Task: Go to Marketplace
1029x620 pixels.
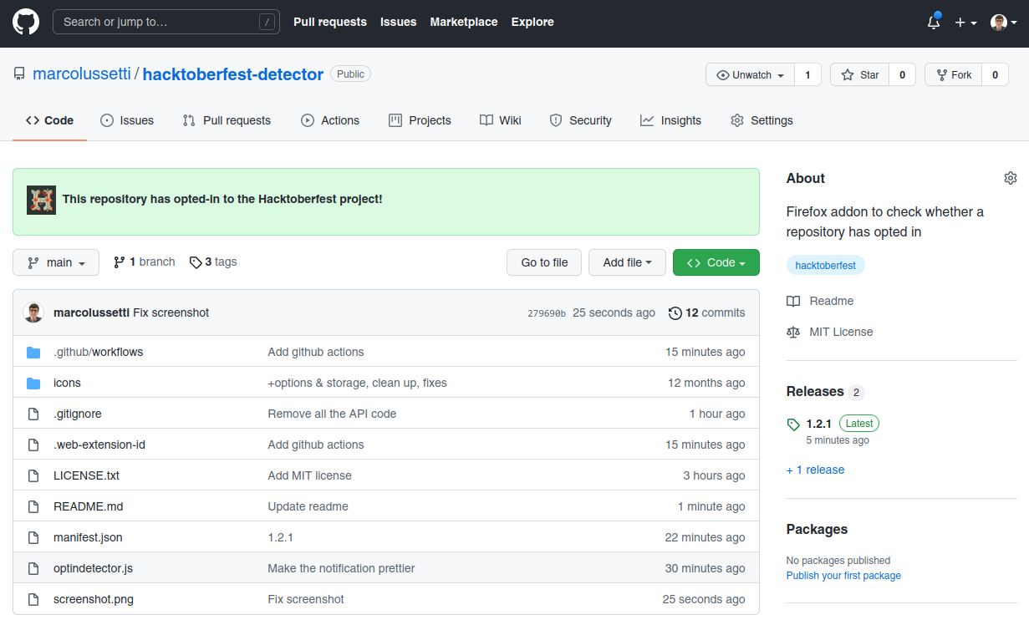Action: pos(464,23)
